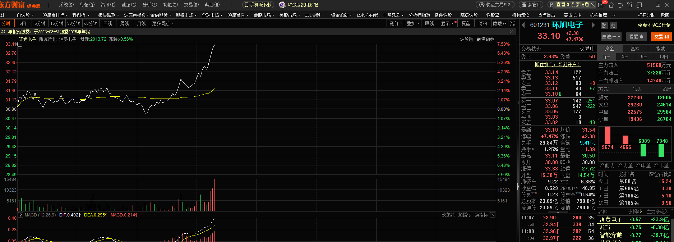
Task: Dismiss the '查看25条新消息' notification
Action: pyautogui.click(x=593, y=5)
